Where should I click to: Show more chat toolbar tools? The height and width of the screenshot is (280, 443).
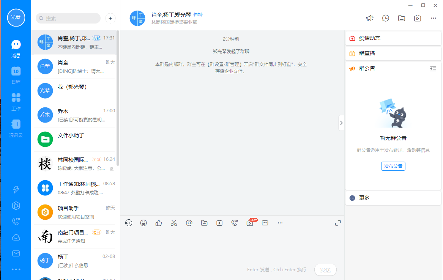pyautogui.click(x=280, y=223)
